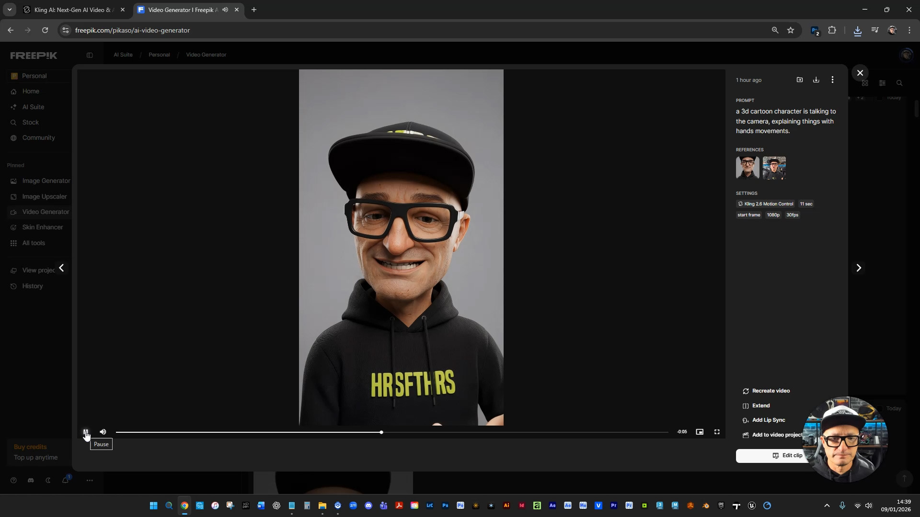This screenshot has height=517, width=920.
Task: Go to next video arrow
Action: (859, 268)
